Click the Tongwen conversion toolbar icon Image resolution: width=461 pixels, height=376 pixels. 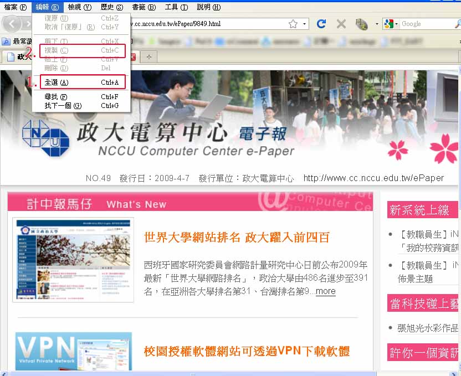click(x=361, y=24)
